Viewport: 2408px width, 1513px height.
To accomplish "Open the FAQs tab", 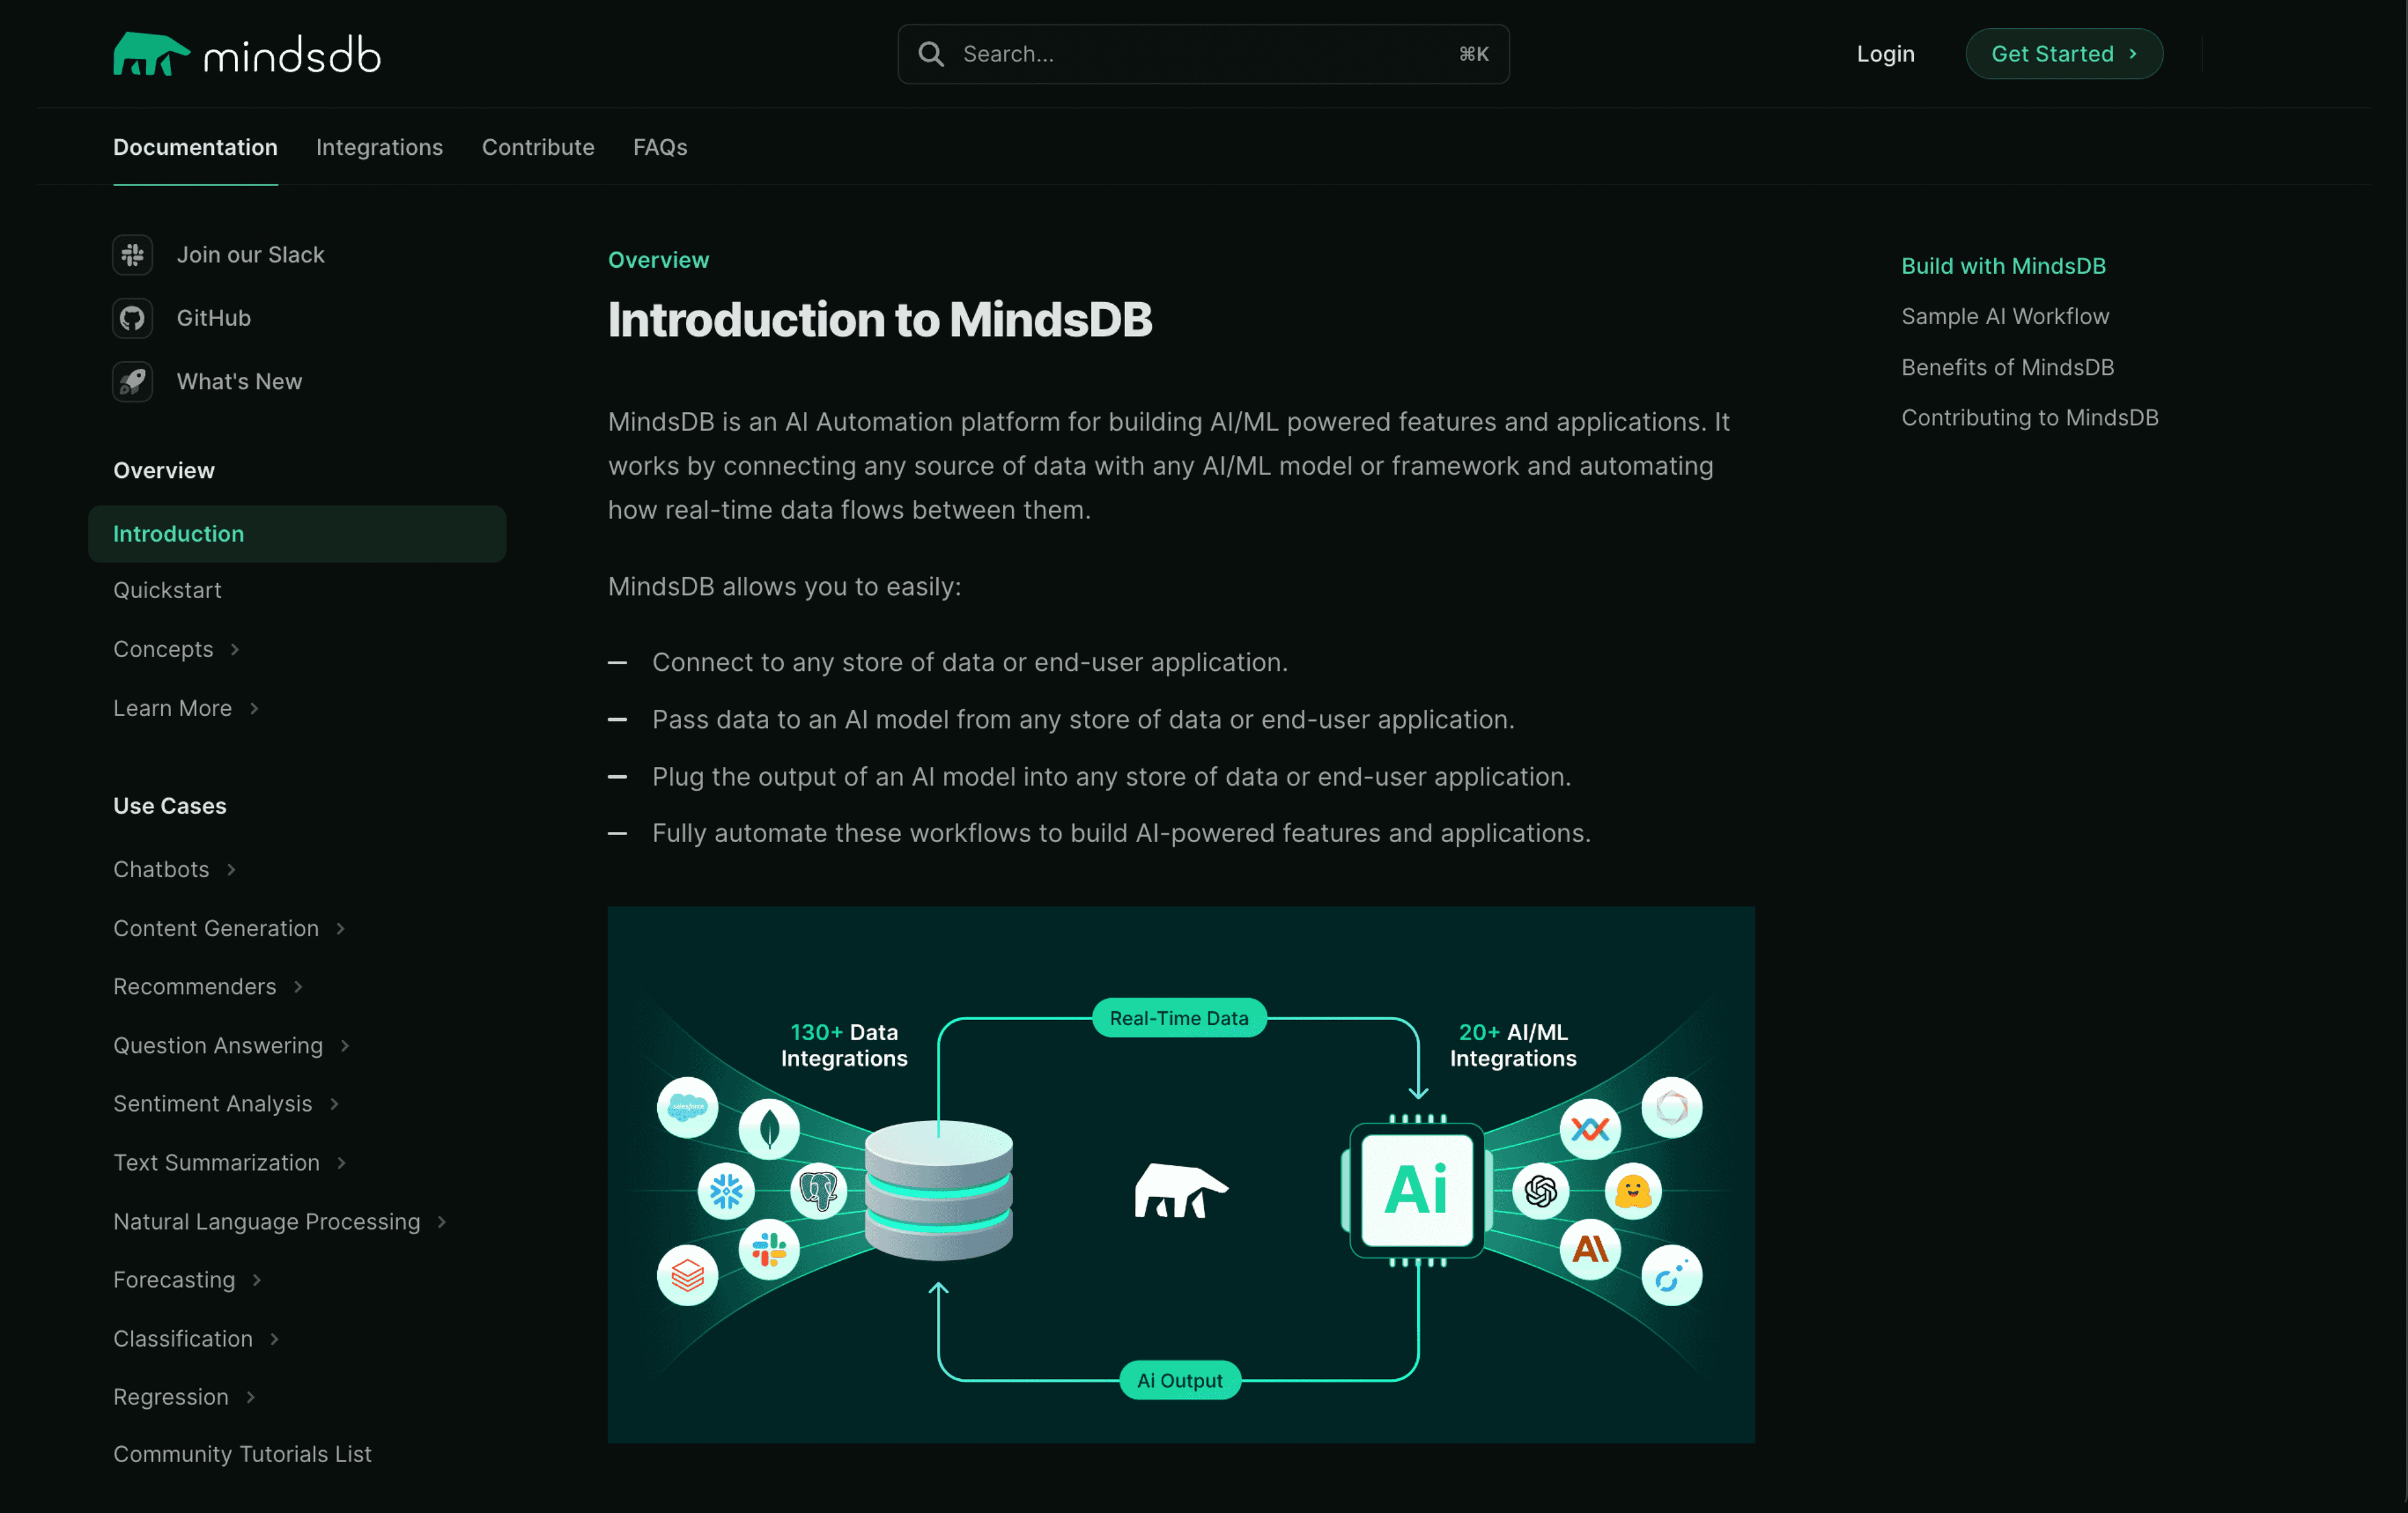I will tap(660, 147).
